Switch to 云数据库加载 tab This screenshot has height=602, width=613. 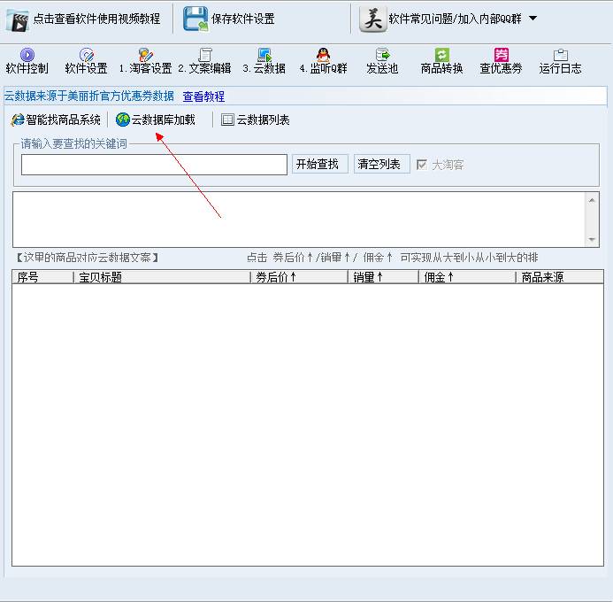tap(156, 120)
